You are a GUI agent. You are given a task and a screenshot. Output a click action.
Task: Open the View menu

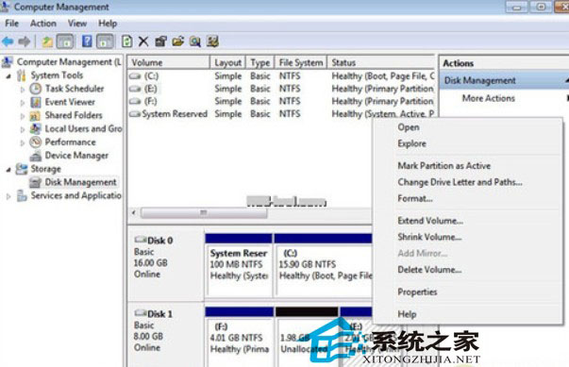click(77, 24)
